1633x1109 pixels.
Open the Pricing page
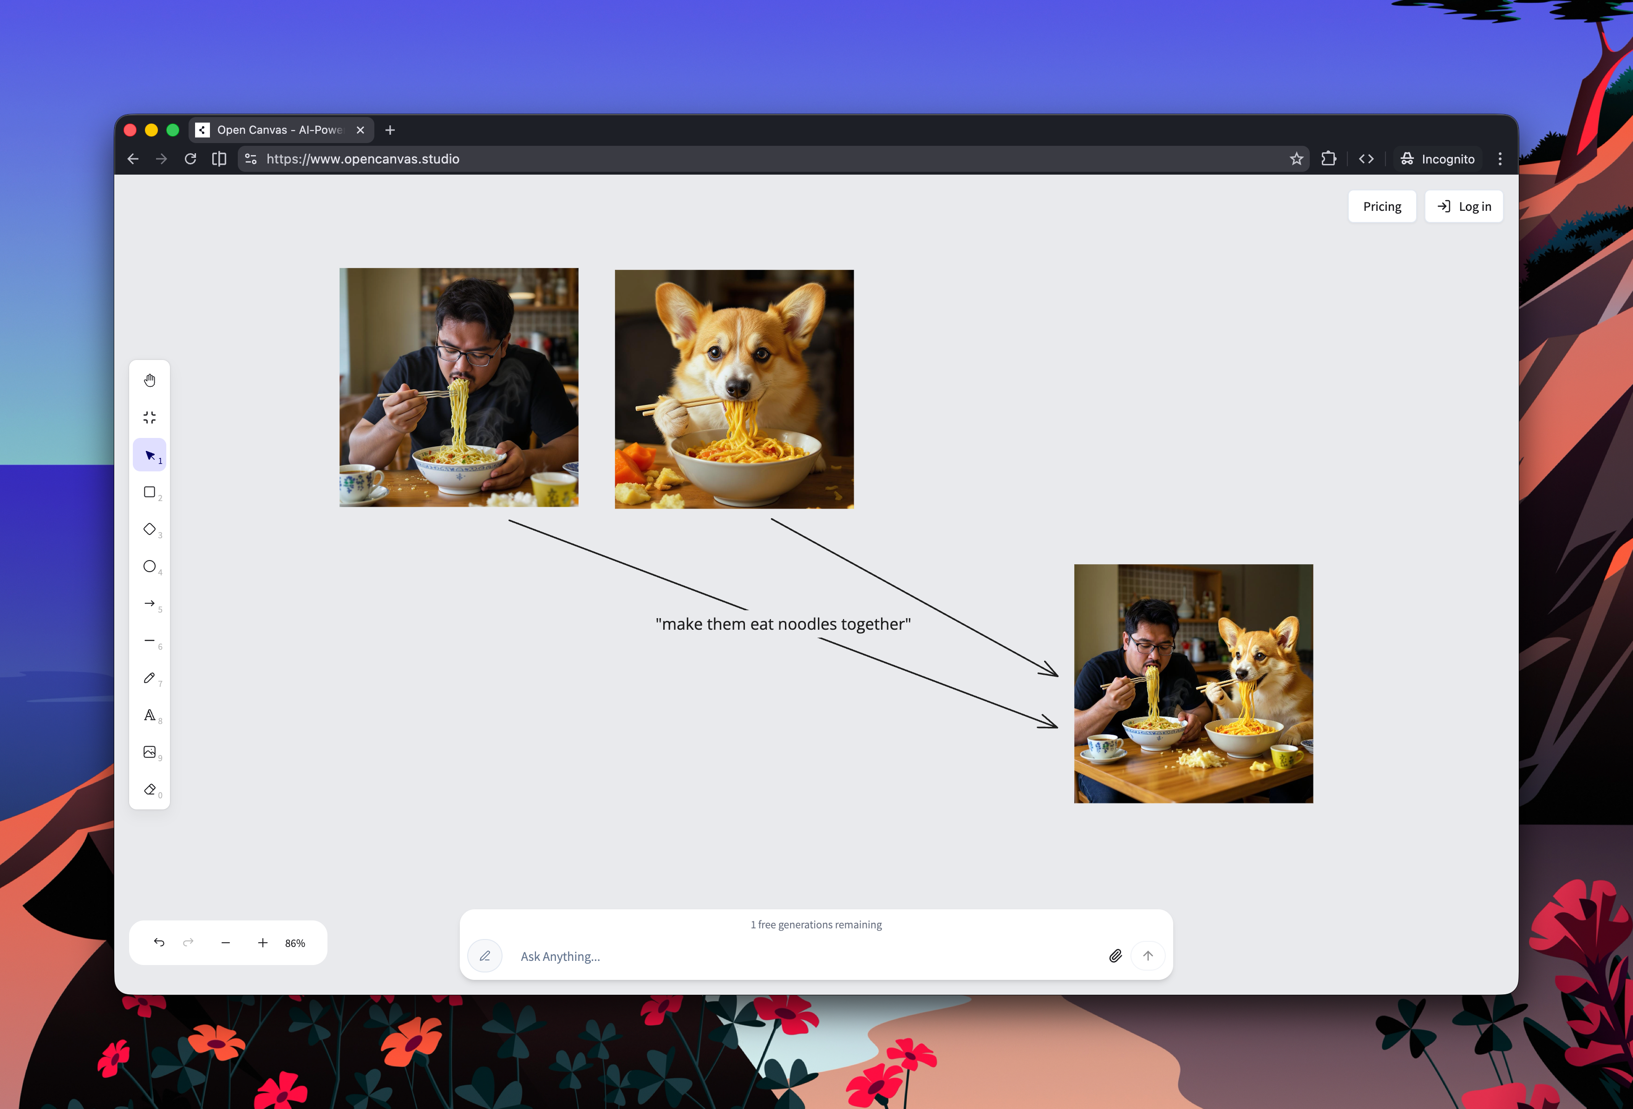coord(1381,206)
